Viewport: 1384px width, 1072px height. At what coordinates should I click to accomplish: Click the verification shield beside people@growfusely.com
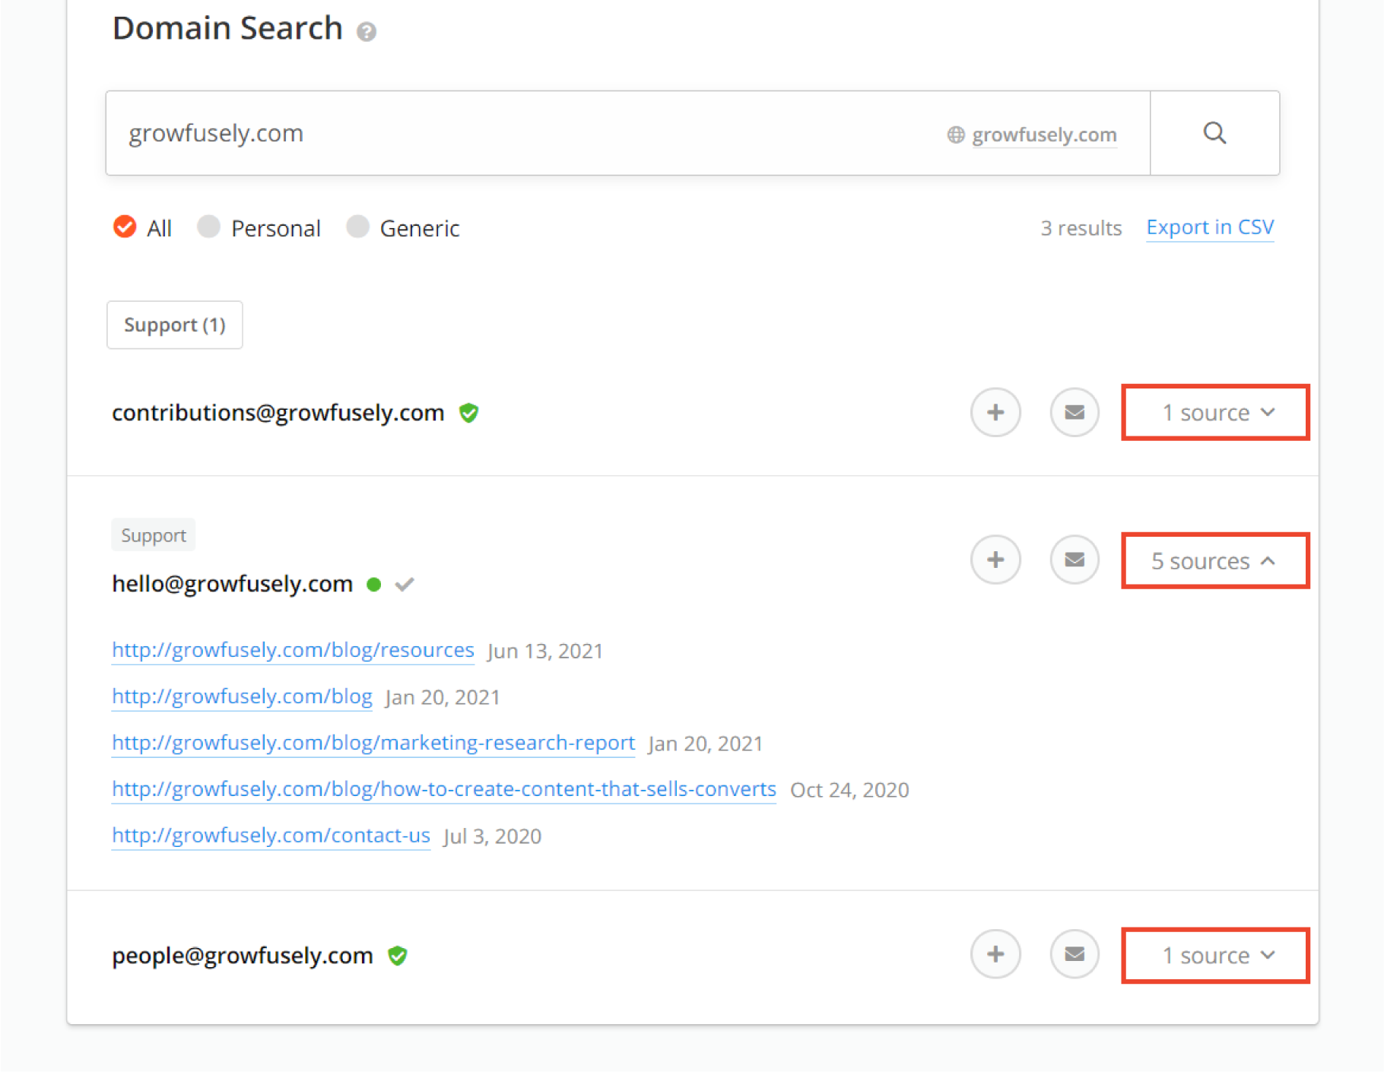click(397, 956)
